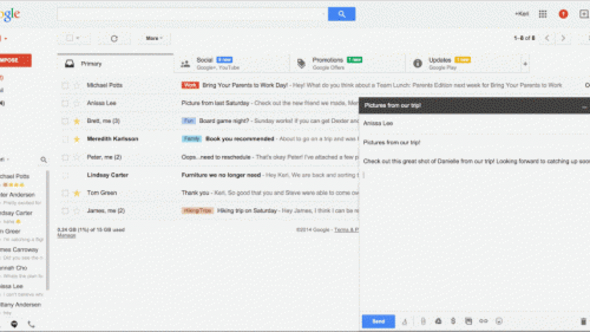Viewport: 590px width, 332px height.
Task: Insert a hyperlink into the message
Action: (483, 321)
